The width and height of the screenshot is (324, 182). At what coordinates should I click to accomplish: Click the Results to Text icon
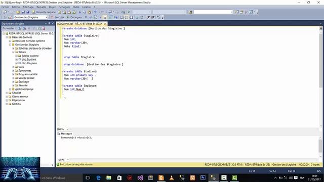pyautogui.click(x=121, y=17)
